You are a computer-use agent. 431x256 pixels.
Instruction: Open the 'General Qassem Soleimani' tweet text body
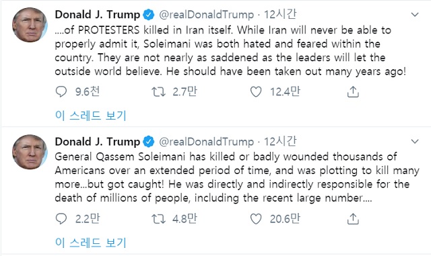click(237, 177)
